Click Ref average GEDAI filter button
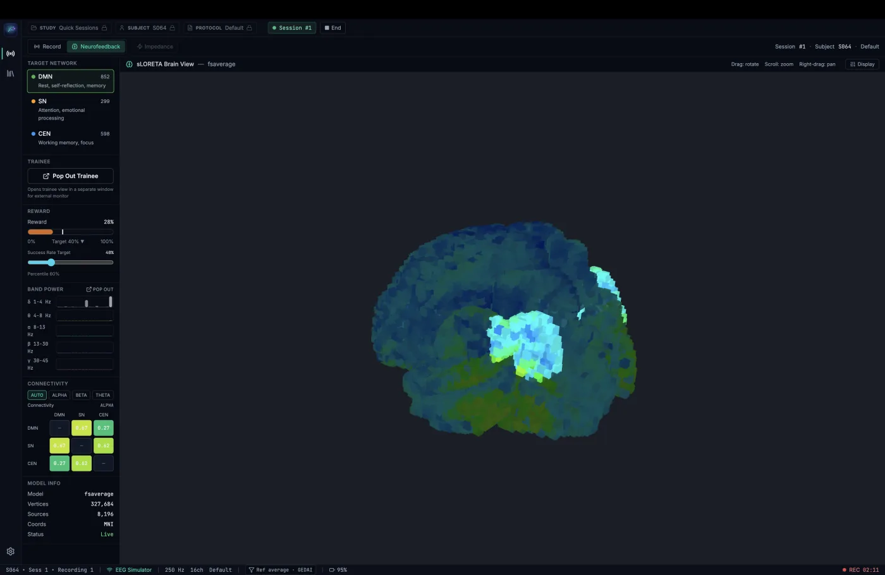This screenshot has height=575, width=885. pos(280,570)
